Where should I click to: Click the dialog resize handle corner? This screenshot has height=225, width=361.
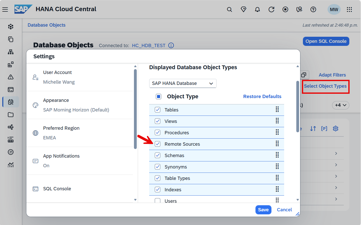(298, 214)
